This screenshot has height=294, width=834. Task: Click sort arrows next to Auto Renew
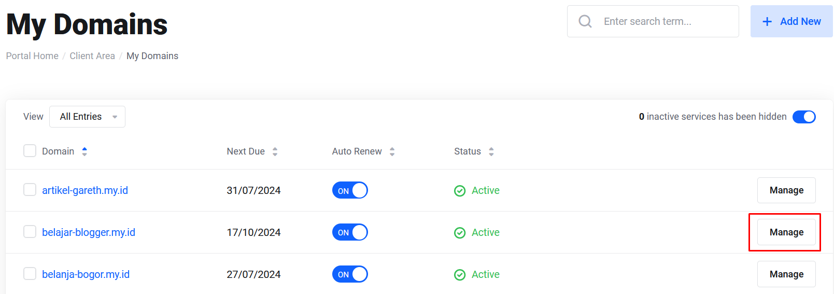(392, 151)
